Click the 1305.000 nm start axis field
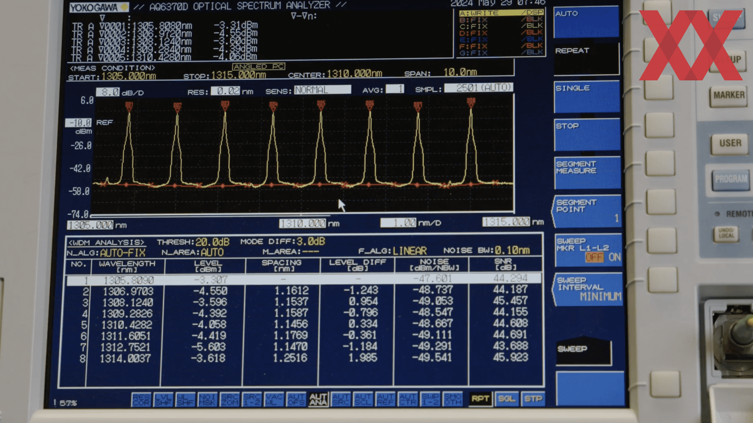The width and height of the screenshot is (753, 423). click(x=90, y=225)
